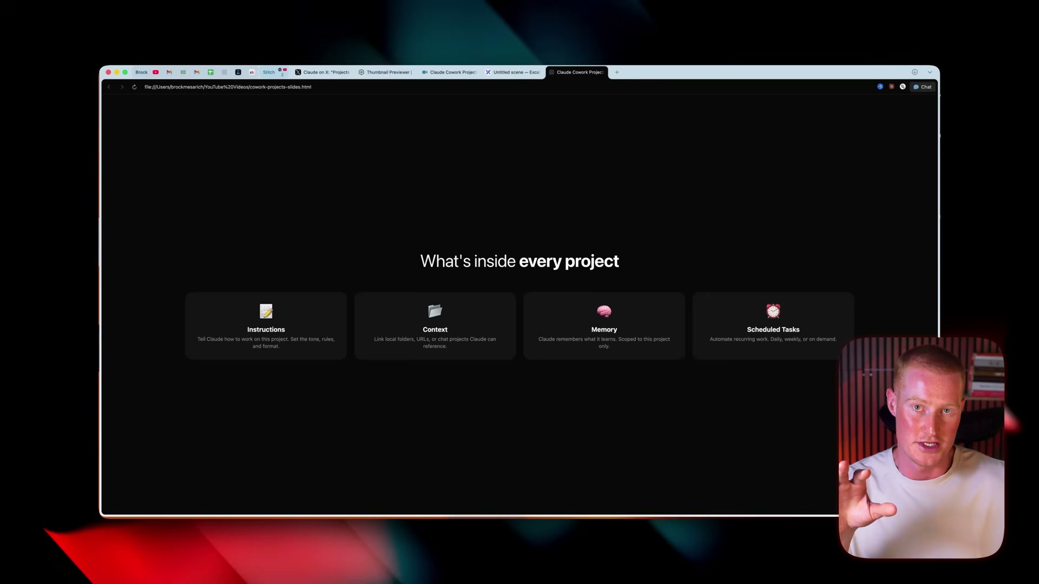Viewport: 1039px width, 584px height.
Task: Click the Claude orange starburst extension icon
Action: [892, 87]
